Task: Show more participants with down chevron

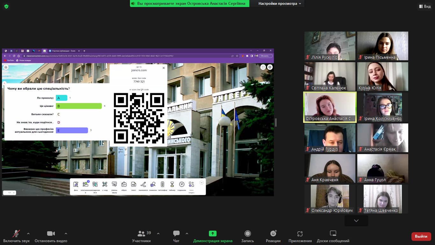Action: tap(356, 221)
